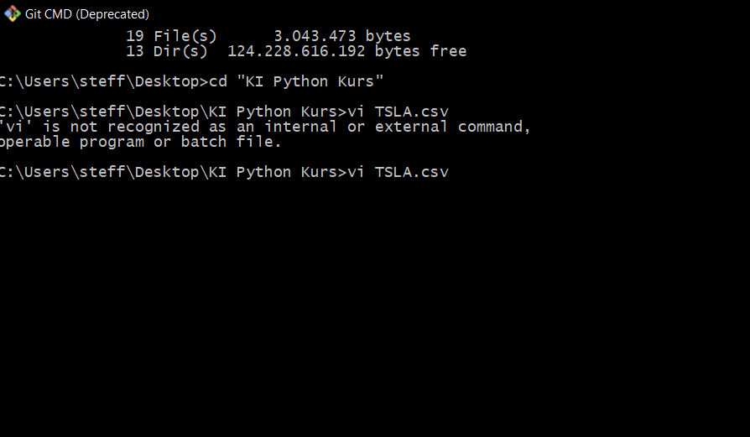The image size is (750, 437).
Task: Click the "3.043.473 bytes" file size
Action: tap(342, 36)
